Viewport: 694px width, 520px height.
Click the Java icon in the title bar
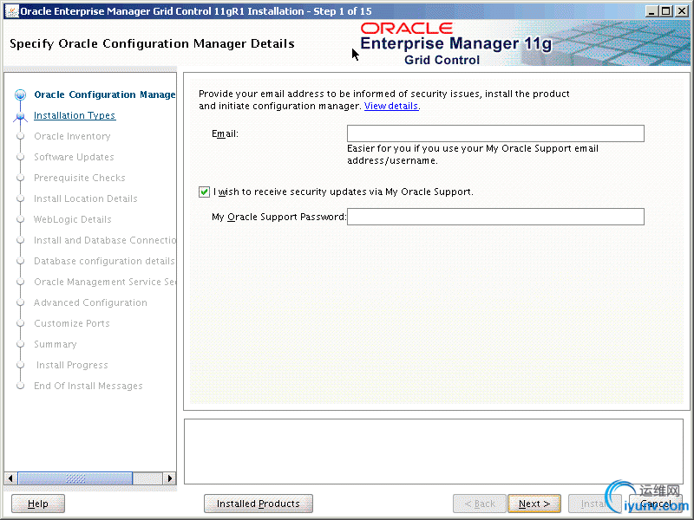click(12, 11)
